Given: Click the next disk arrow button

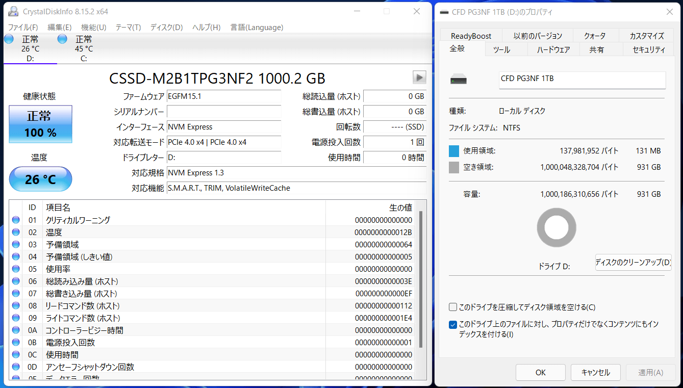Looking at the screenshot, I should (x=419, y=77).
